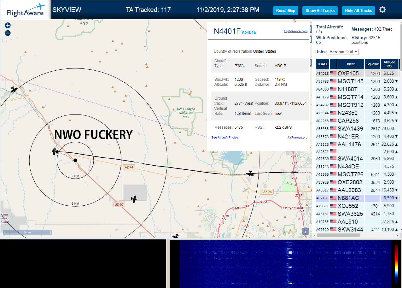
Task: Select the MSQT145 aircraft row
Action: (358, 81)
